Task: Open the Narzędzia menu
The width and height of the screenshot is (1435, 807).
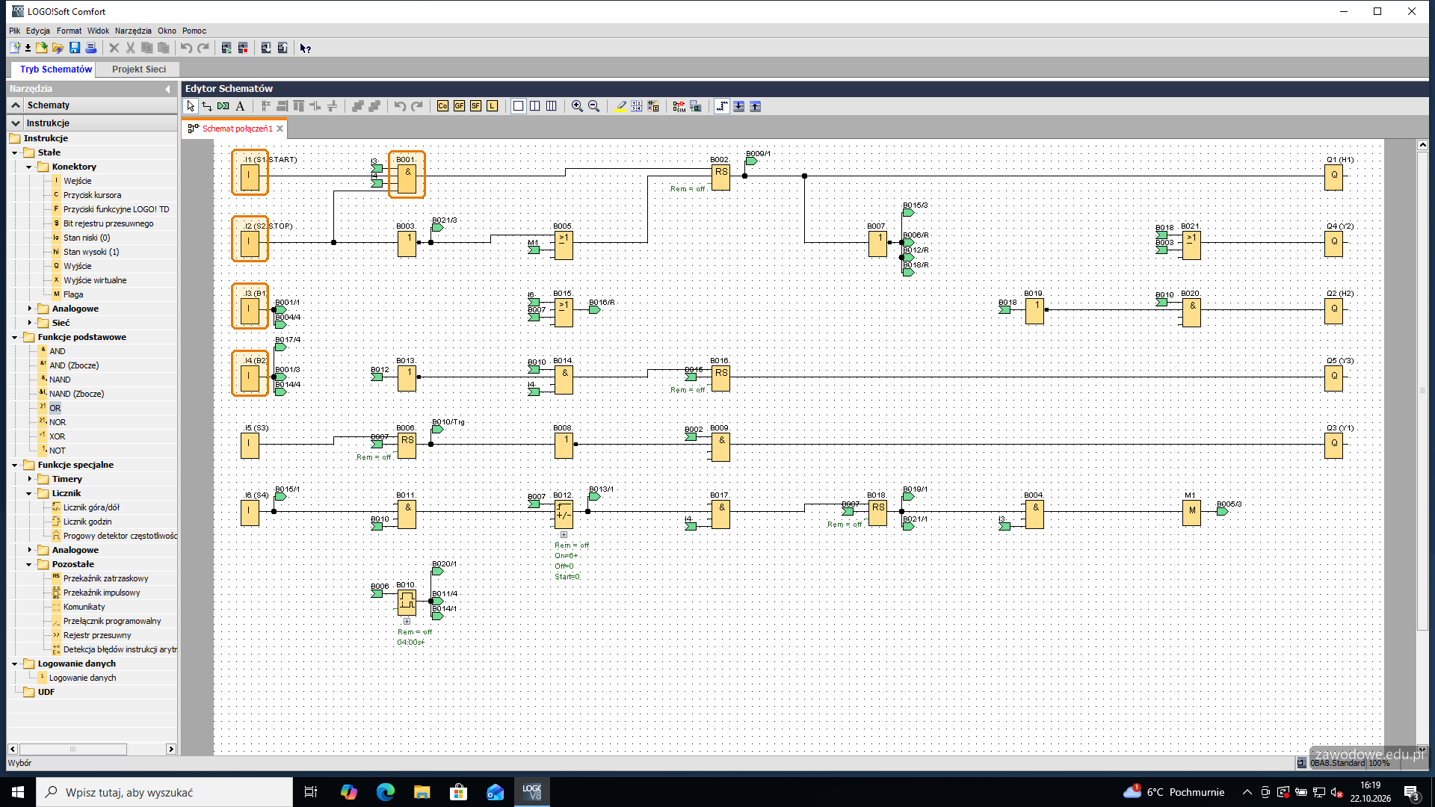Action: click(x=133, y=31)
